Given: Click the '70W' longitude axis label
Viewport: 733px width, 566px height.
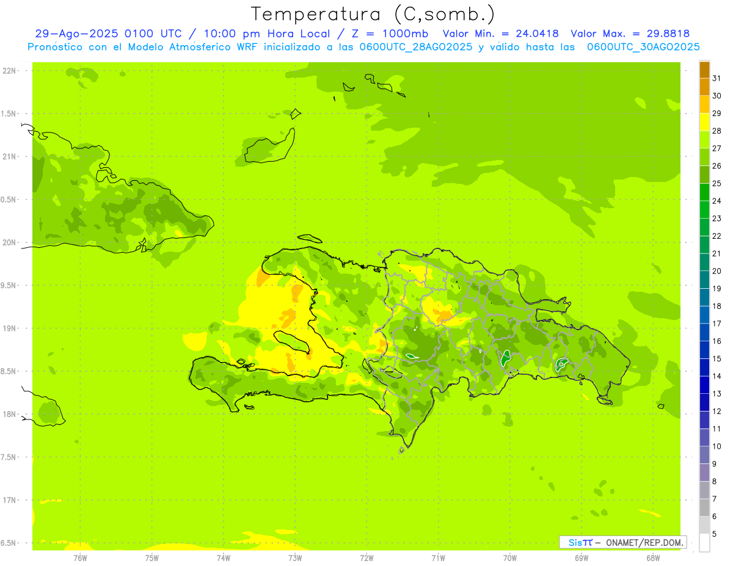Looking at the screenshot, I should 509,557.
